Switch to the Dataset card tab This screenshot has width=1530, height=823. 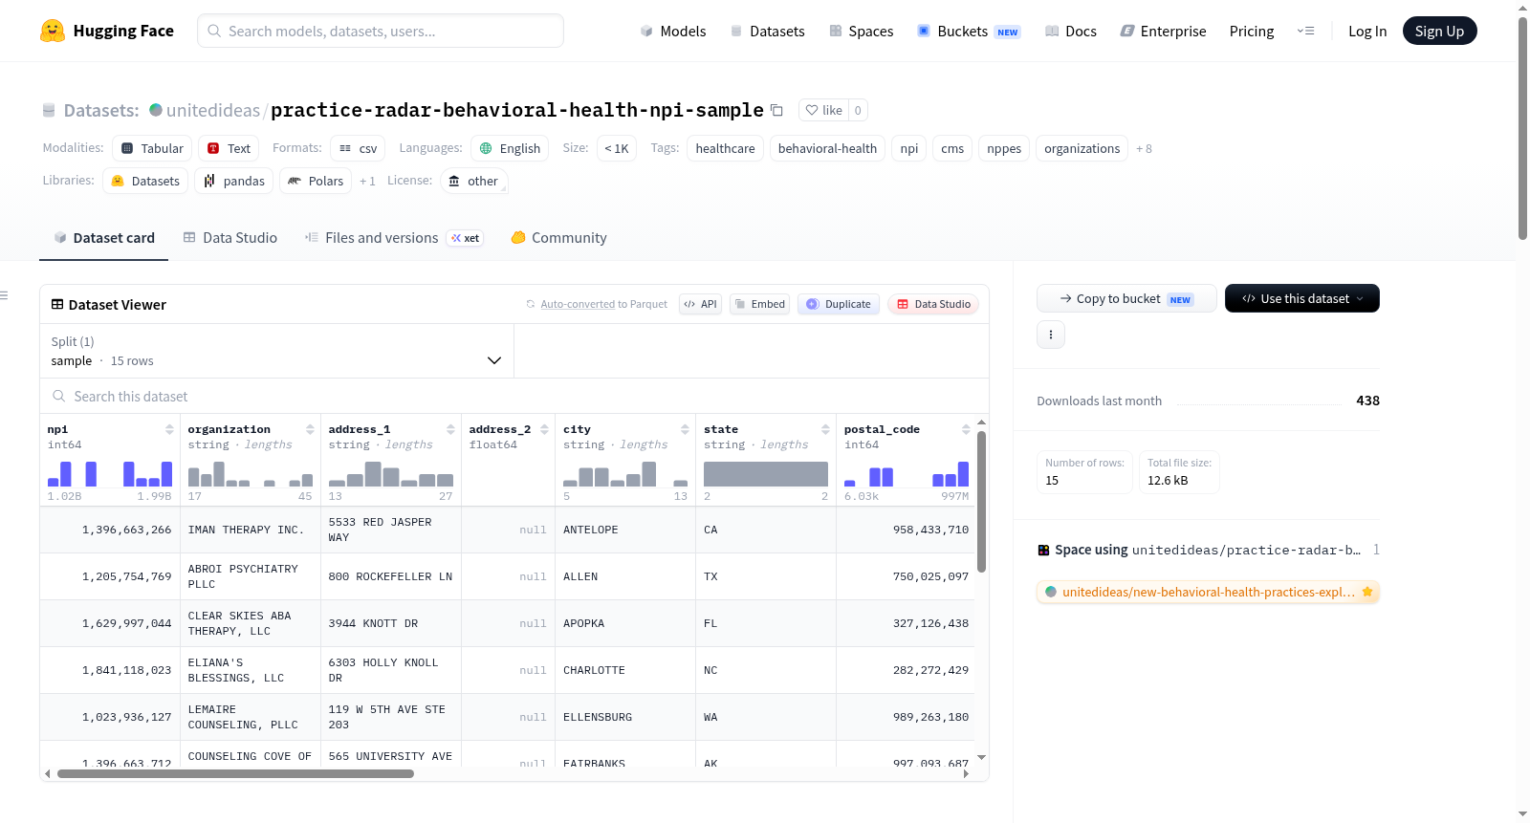point(104,238)
